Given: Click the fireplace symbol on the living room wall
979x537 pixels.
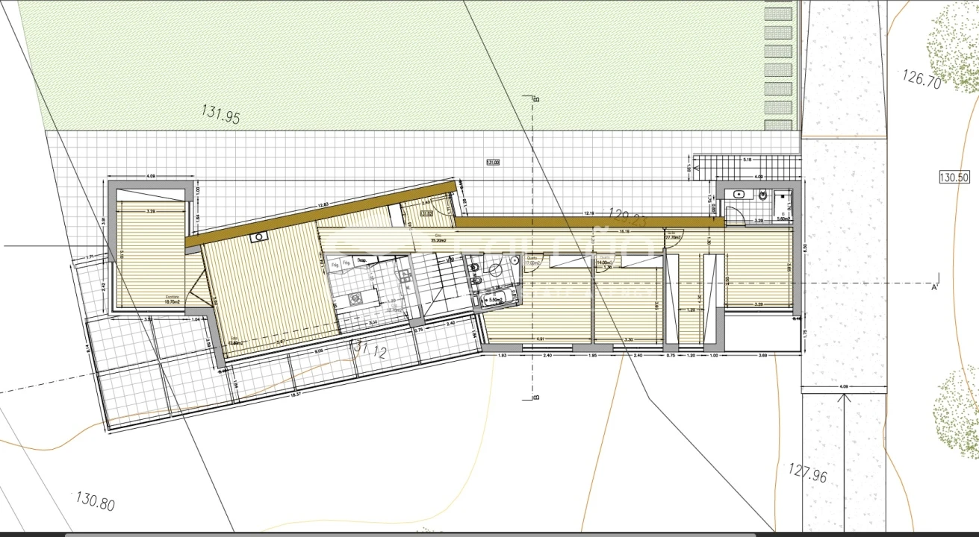Looking at the screenshot, I should click(x=259, y=237).
